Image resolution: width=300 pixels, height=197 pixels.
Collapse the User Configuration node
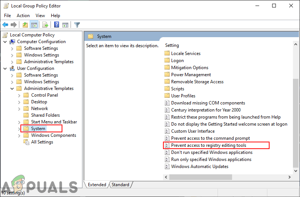pyautogui.click(x=5, y=68)
